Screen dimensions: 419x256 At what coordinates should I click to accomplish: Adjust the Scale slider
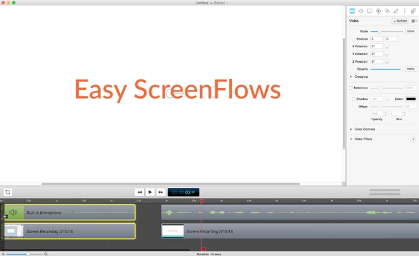[x=387, y=32]
